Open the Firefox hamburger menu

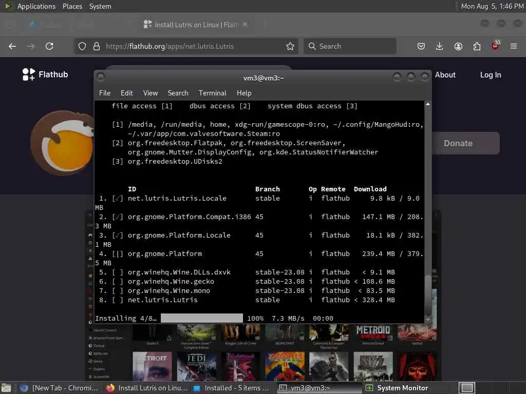coord(514,46)
